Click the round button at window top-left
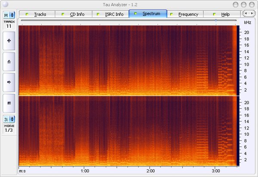The height and width of the screenshot is (177, 258). coord(6,4)
